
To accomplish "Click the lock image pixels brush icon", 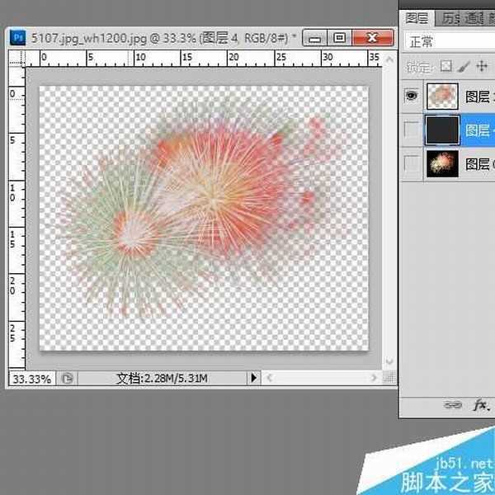I will click(464, 66).
